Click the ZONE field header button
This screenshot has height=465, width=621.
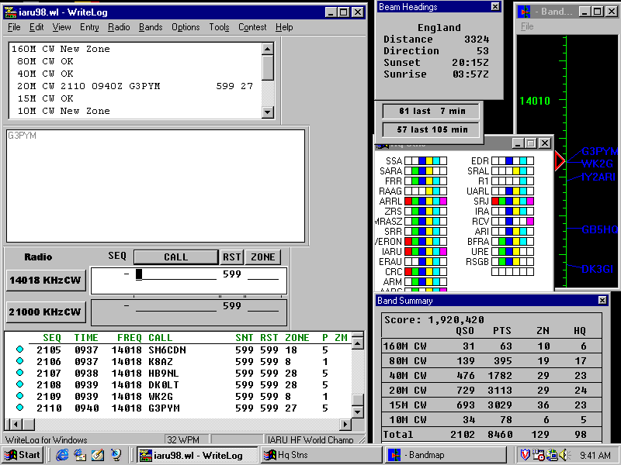pyautogui.click(x=263, y=257)
